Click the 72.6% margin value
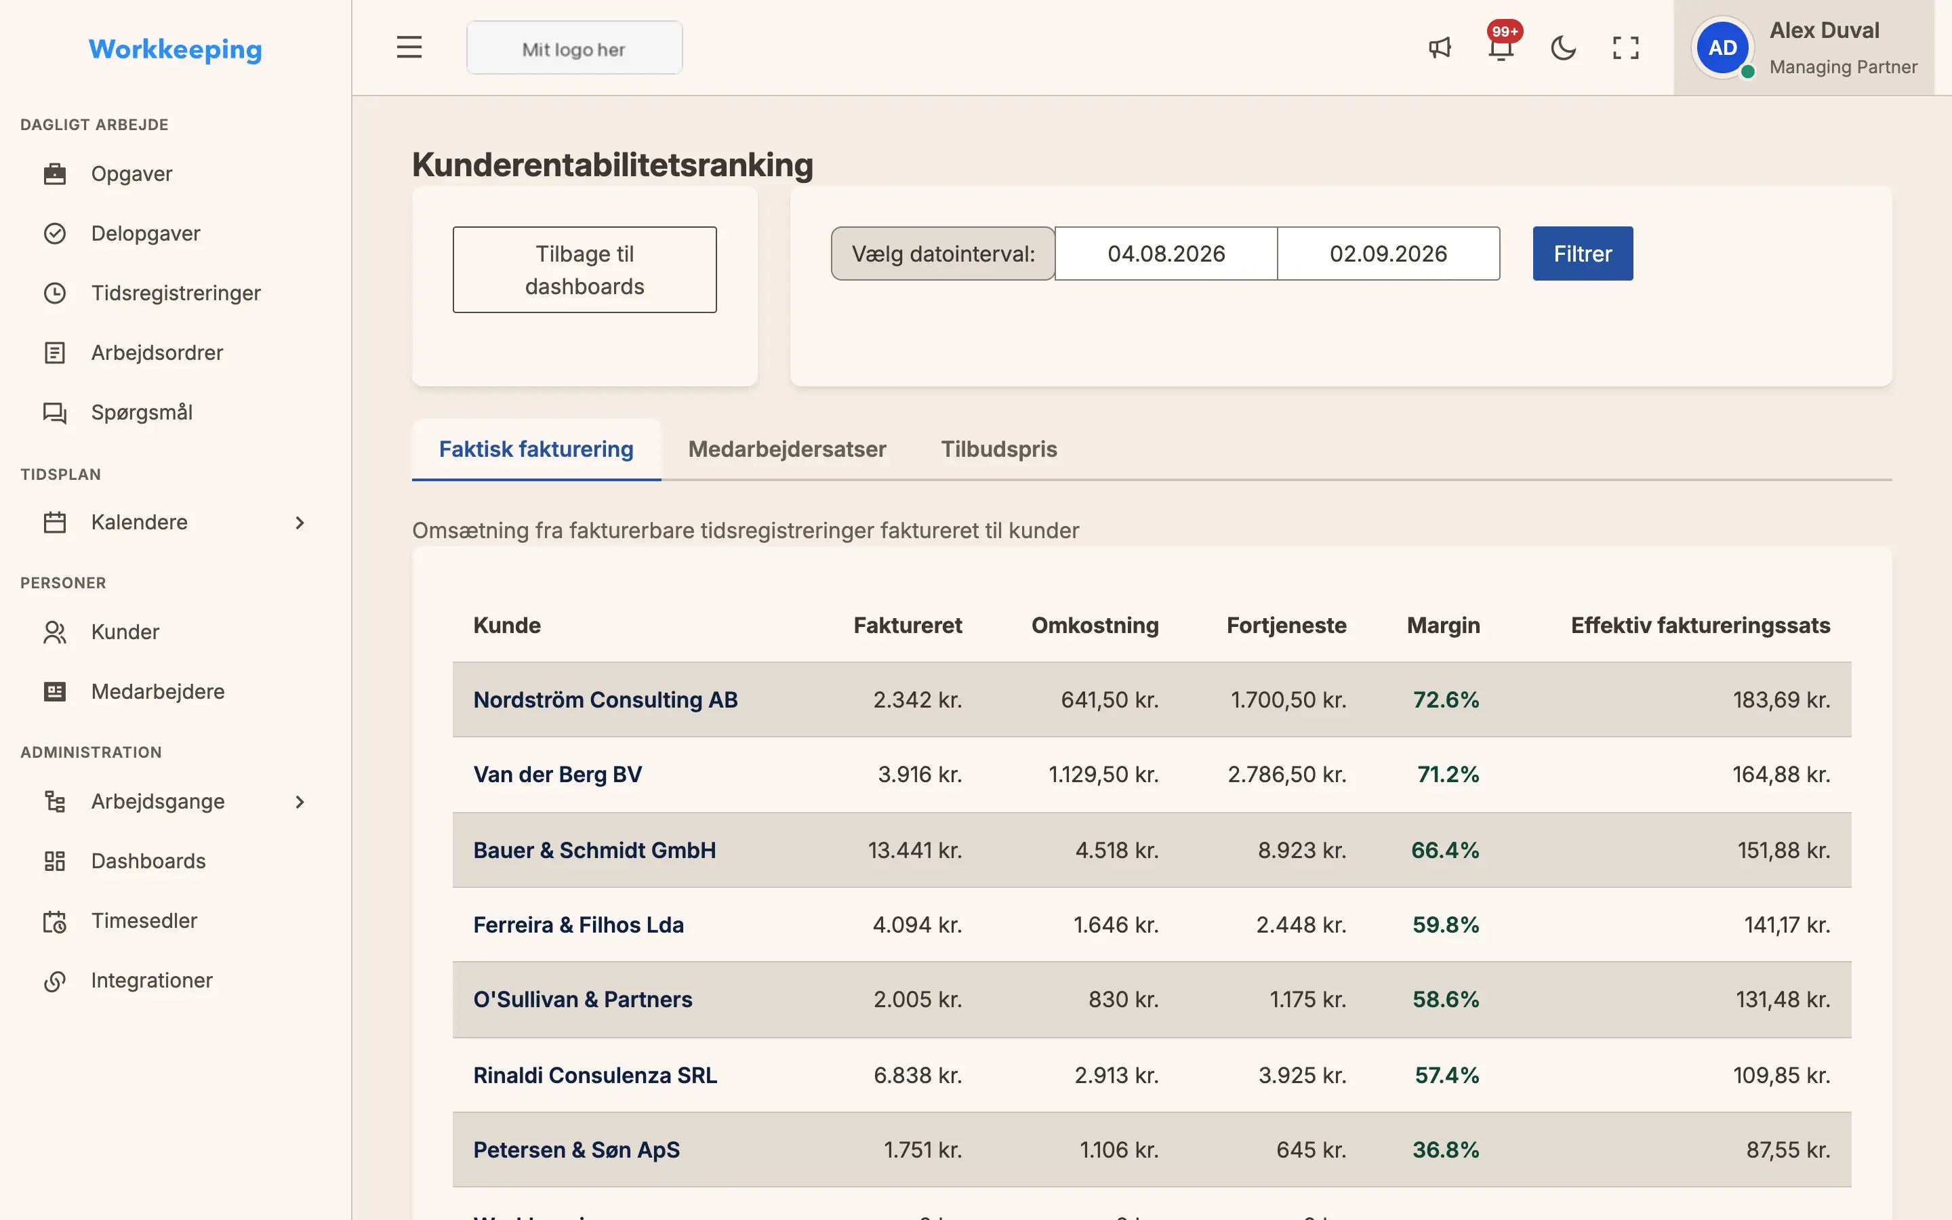The width and height of the screenshot is (1952, 1220). point(1446,699)
